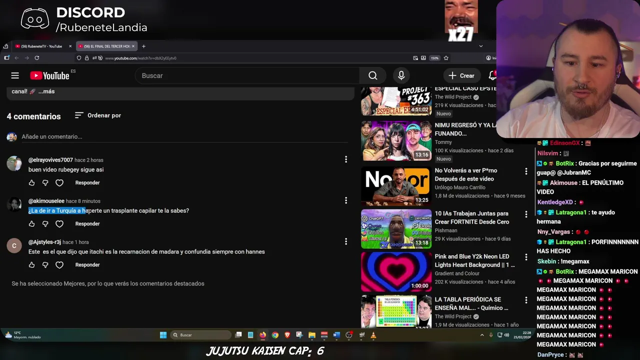
Task: Reply to @akimouselee's comment
Action: click(87, 224)
